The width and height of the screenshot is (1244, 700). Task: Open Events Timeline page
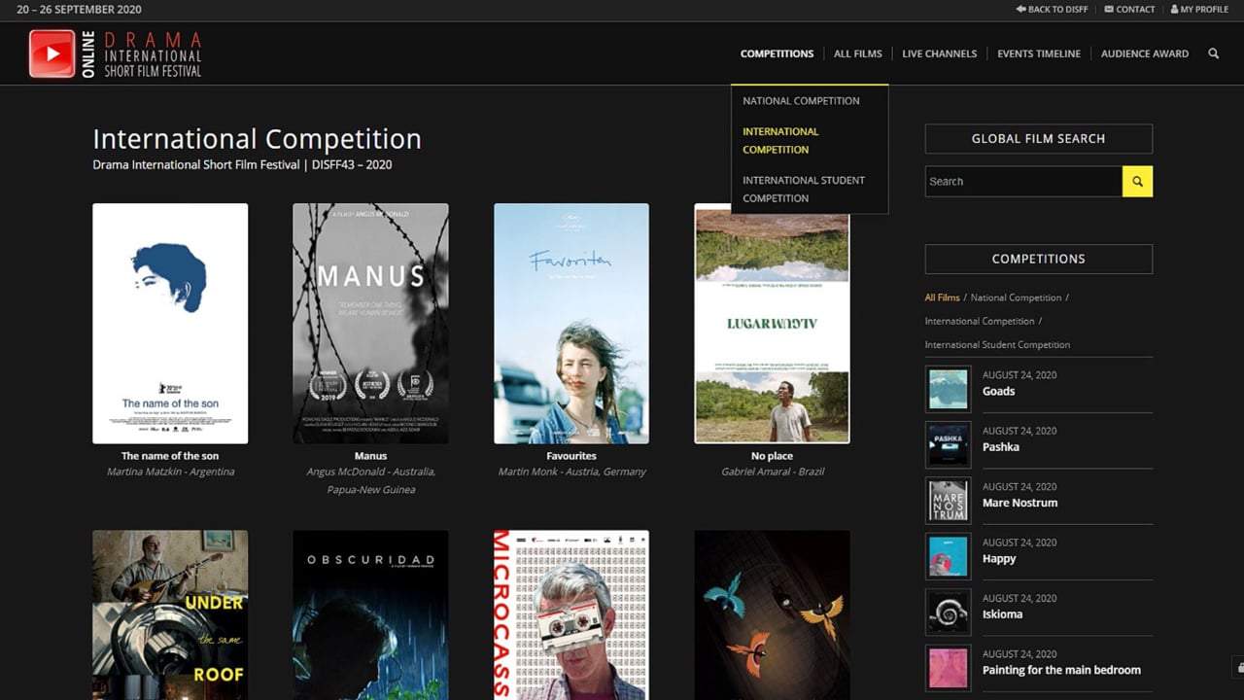1038,53
